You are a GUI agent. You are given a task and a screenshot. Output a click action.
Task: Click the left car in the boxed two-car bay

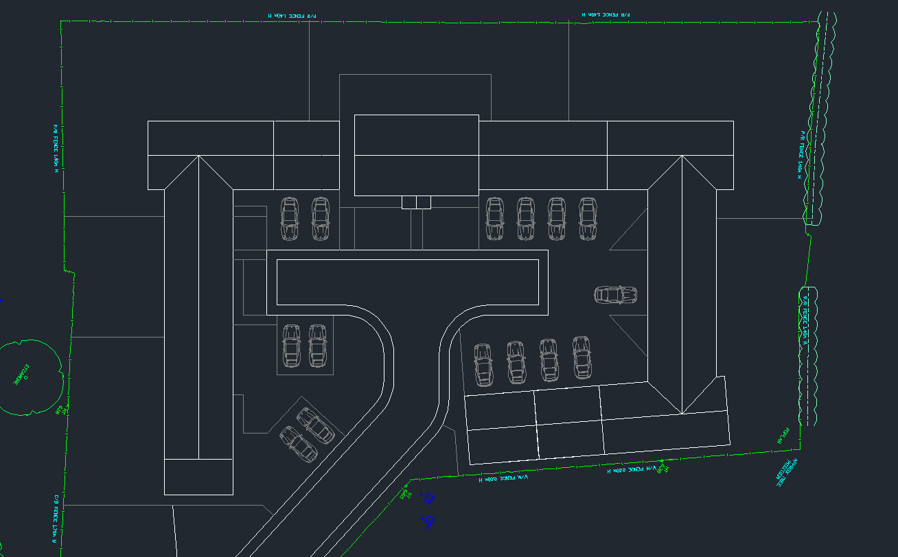click(292, 345)
